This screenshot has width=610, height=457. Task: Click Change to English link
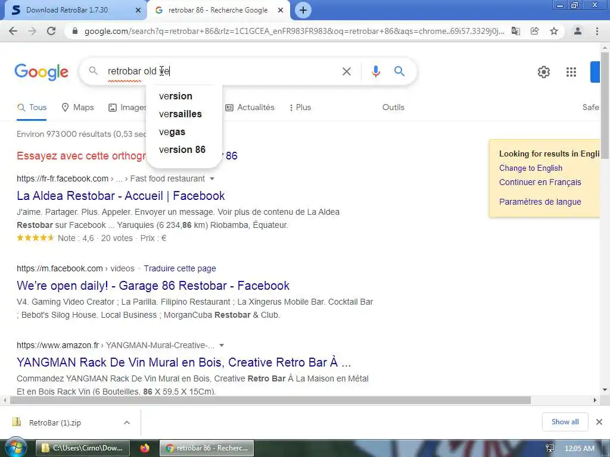[531, 168]
